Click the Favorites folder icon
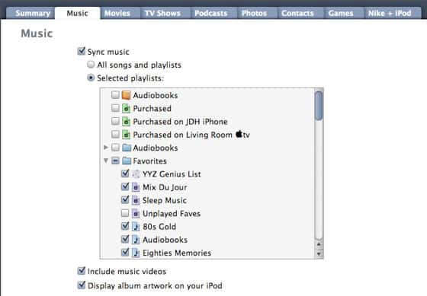427x296 pixels. pyautogui.click(x=127, y=161)
